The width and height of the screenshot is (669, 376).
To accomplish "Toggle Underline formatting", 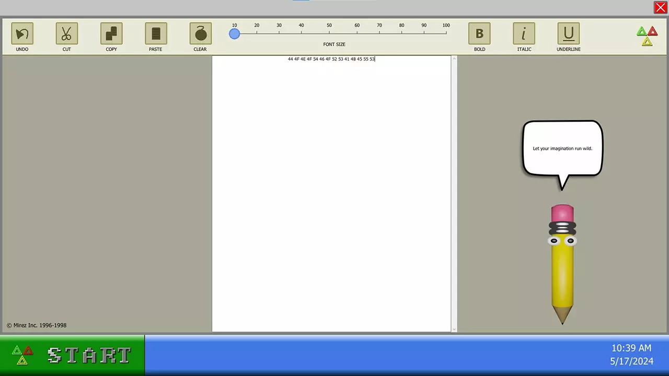I will pyautogui.click(x=568, y=34).
